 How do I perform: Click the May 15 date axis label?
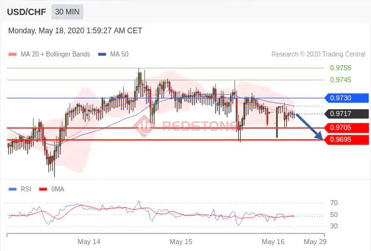(x=181, y=242)
